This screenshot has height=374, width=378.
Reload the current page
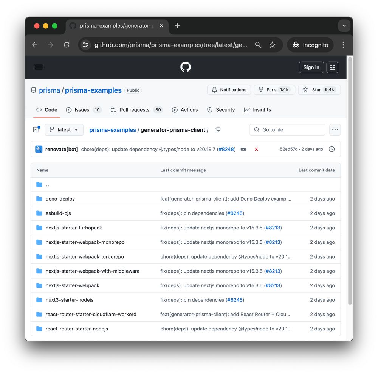click(x=67, y=45)
